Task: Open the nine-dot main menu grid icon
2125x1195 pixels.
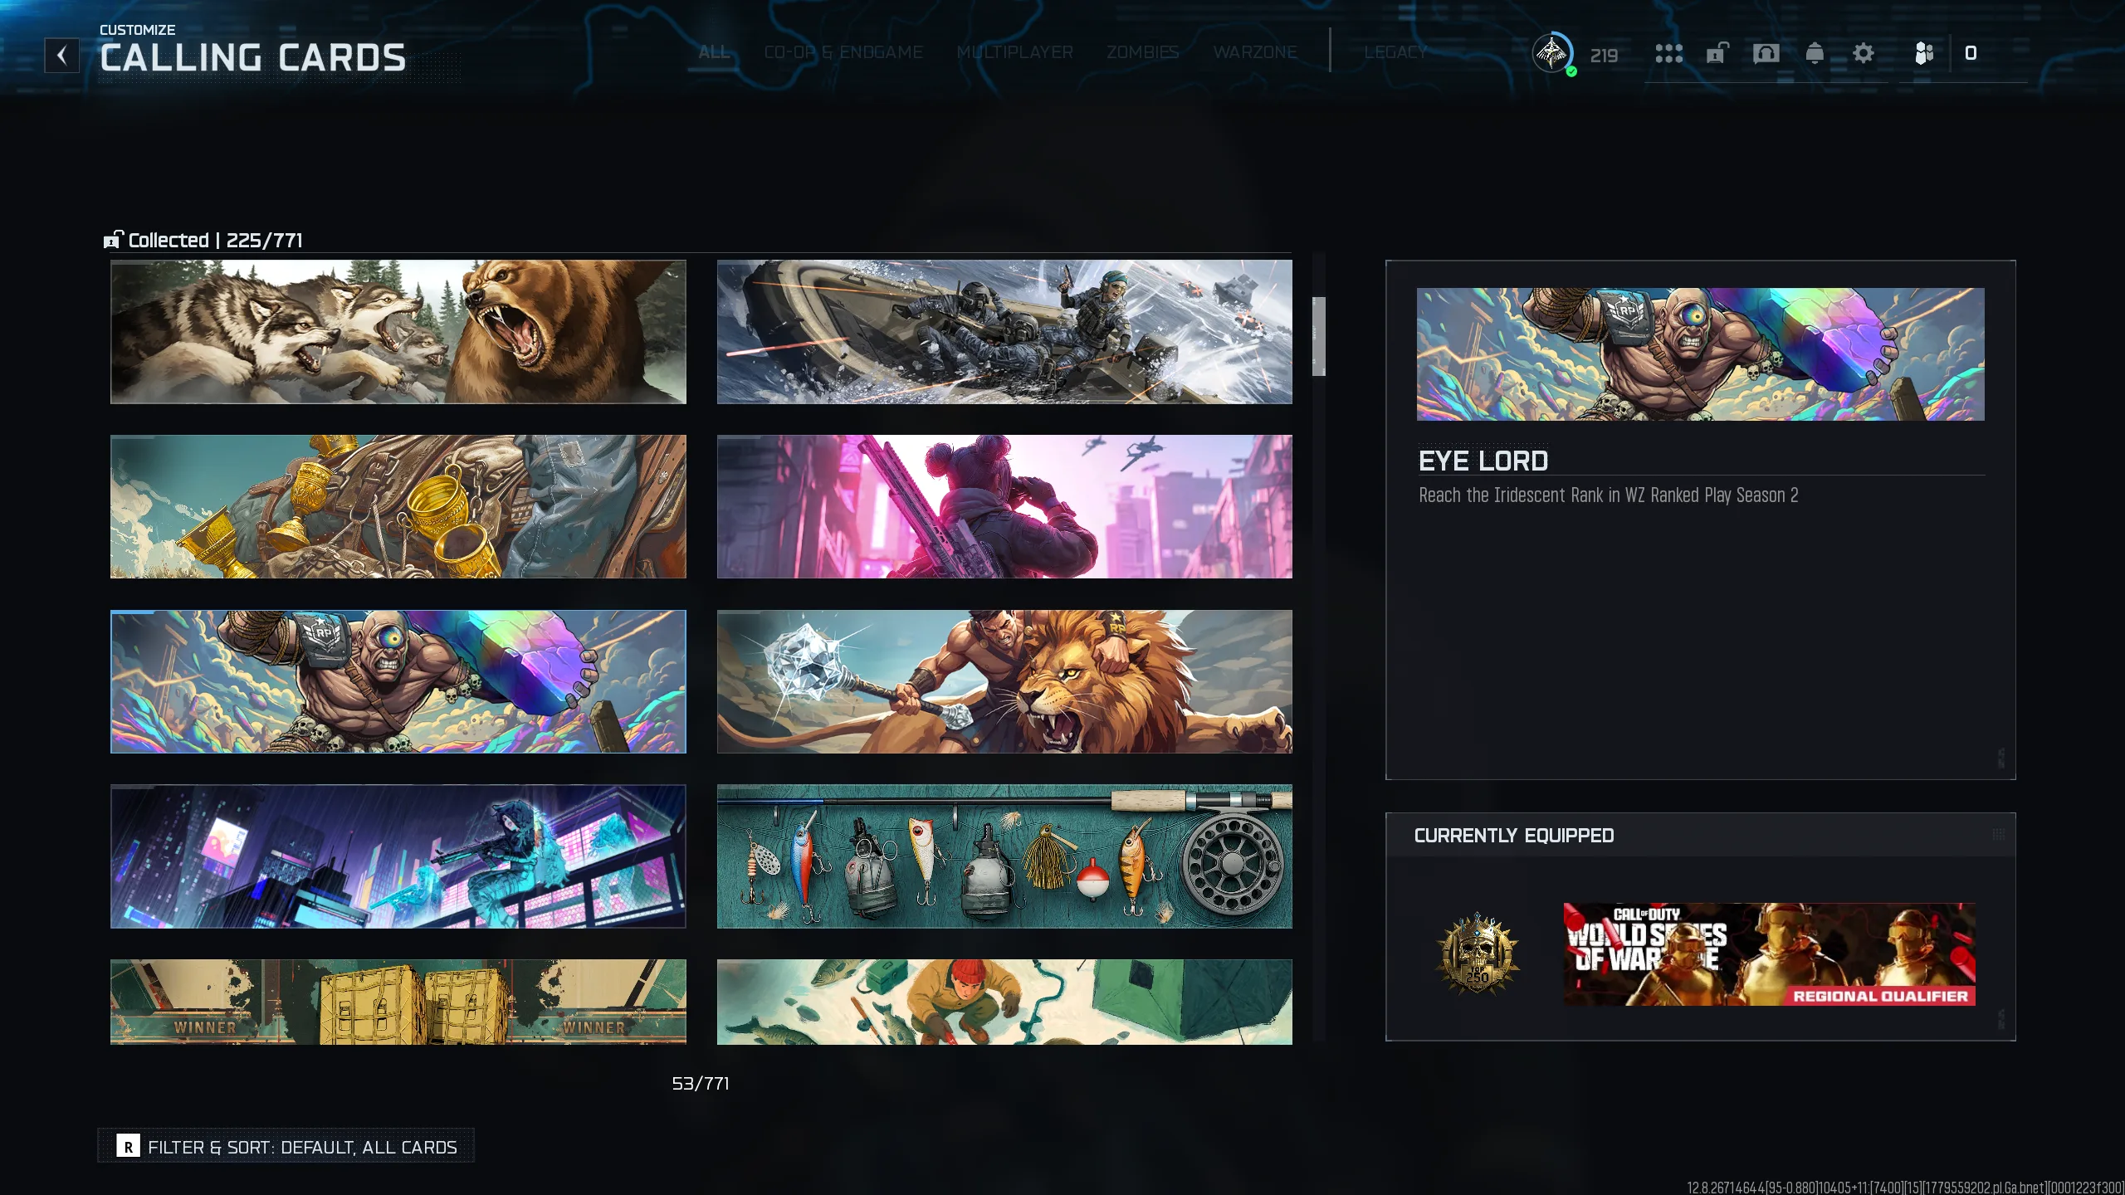Action: 1668,54
